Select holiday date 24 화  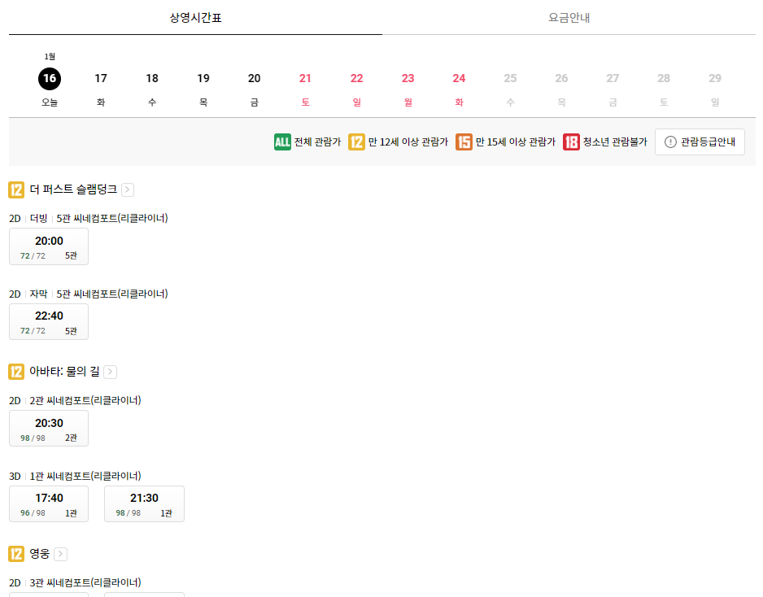pos(459,89)
